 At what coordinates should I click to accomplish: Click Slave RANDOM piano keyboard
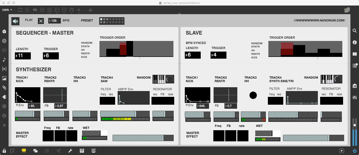327,79
